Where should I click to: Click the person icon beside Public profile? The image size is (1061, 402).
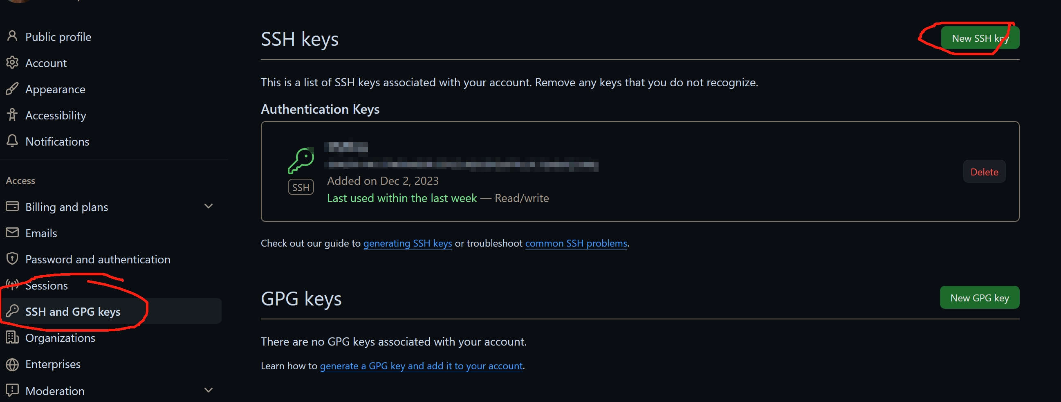coord(12,36)
